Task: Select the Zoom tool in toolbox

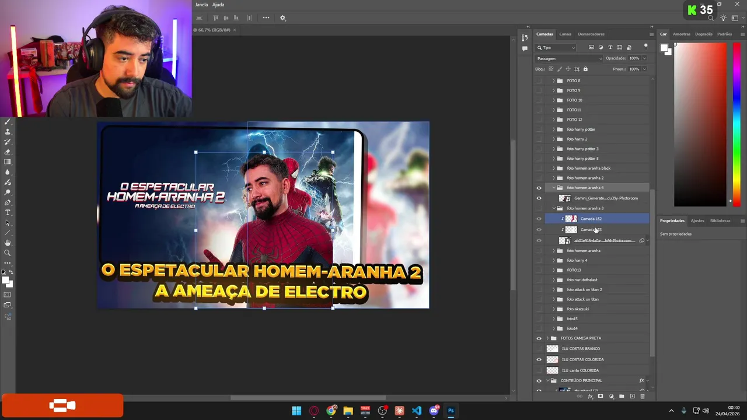Action: (8, 253)
